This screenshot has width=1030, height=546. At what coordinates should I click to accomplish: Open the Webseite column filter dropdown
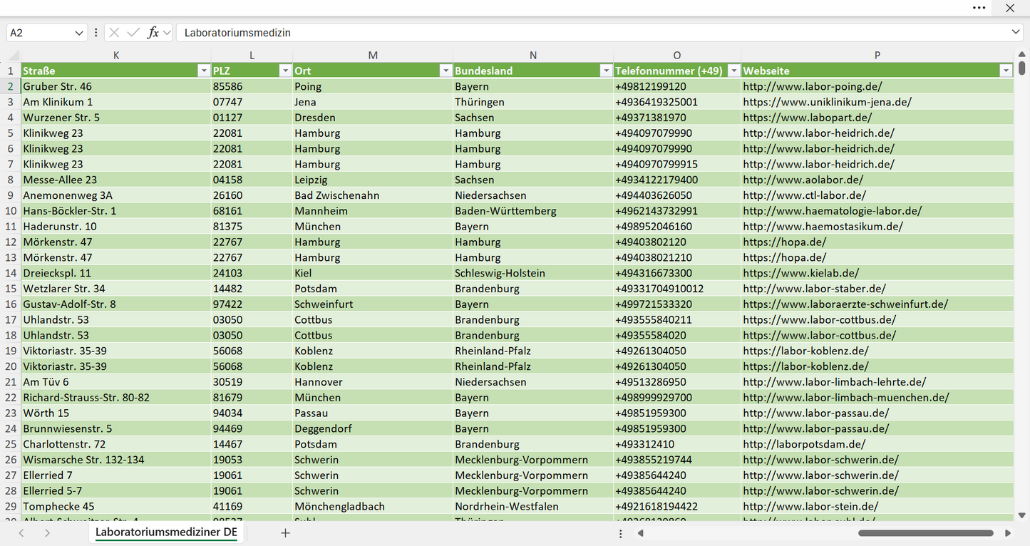click(1006, 71)
